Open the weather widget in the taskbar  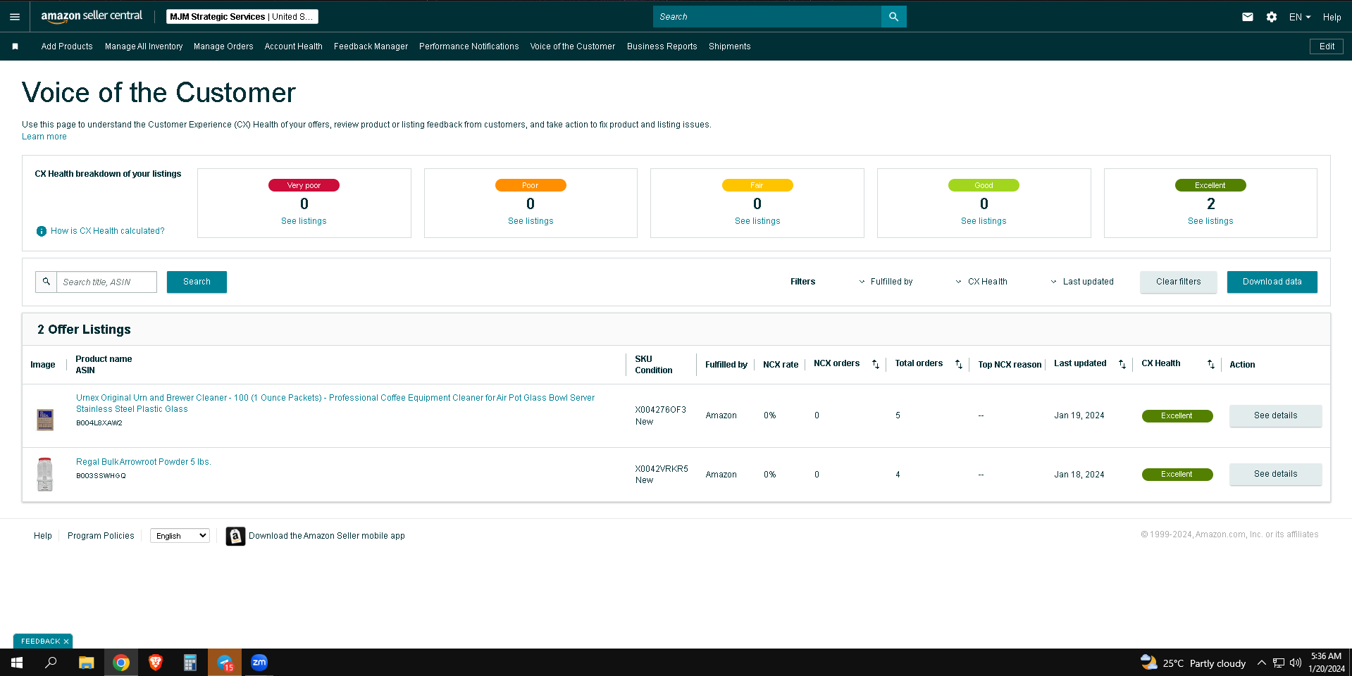pyautogui.click(x=1193, y=663)
